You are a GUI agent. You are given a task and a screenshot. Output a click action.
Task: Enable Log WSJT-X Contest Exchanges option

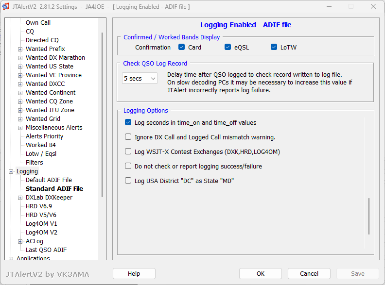point(128,151)
